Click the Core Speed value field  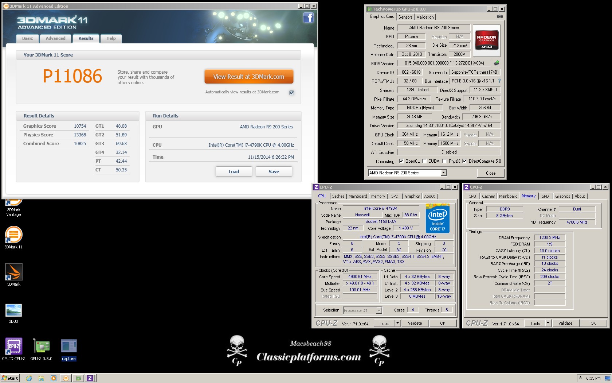click(360, 276)
